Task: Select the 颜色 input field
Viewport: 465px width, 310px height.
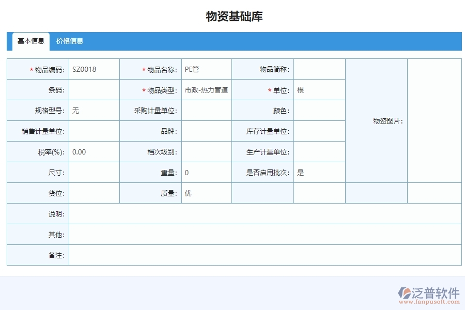Action: 319,110
